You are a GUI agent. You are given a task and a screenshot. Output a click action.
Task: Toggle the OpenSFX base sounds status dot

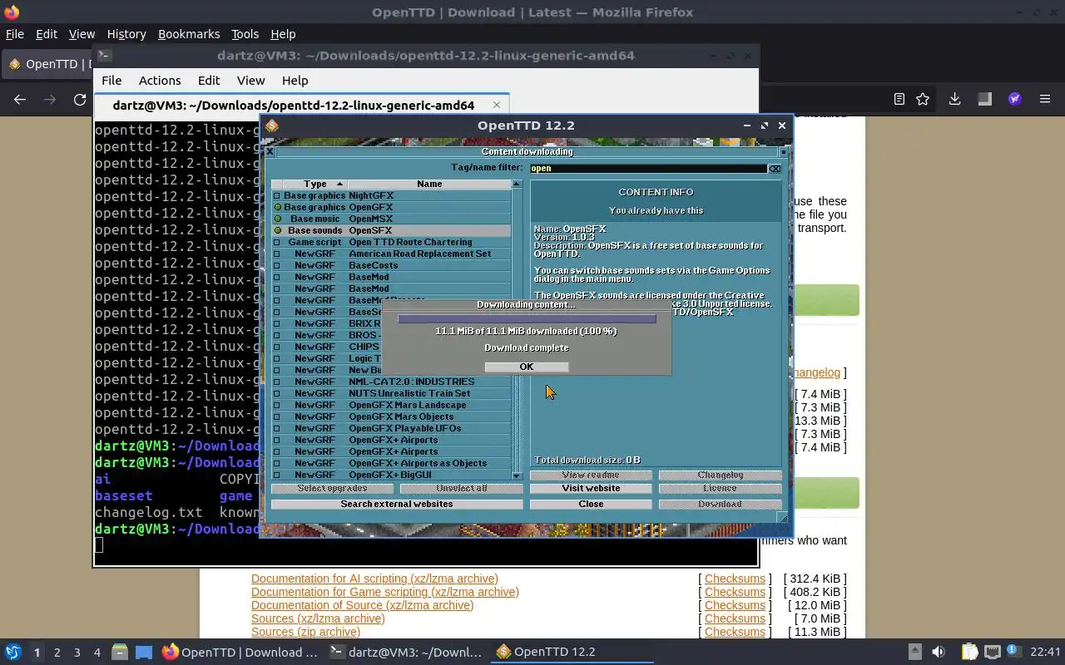(x=277, y=230)
